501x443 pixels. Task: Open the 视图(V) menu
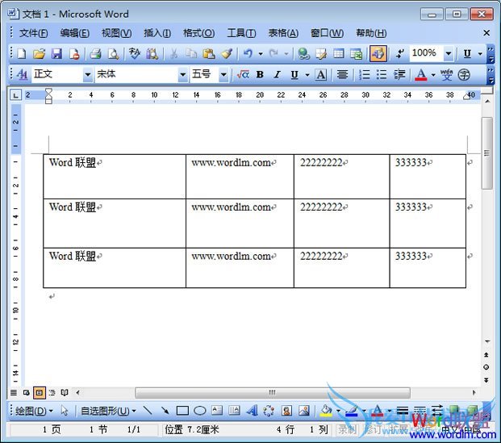coord(116,33)
